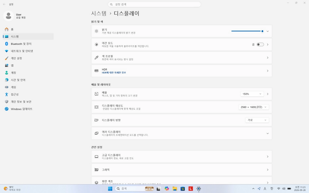Click the 시스템 breadcrumb link
The image size is (309, 193).
(99, 13)
